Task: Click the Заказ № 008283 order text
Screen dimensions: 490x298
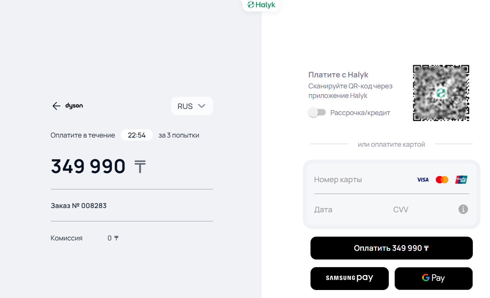Action: (x=79, y=206)
